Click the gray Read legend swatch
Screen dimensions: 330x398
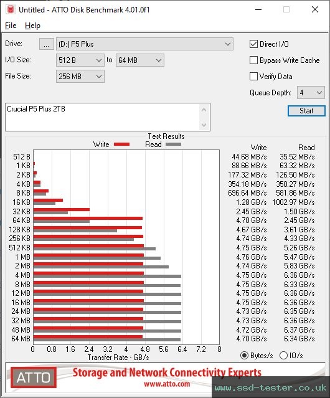(x=173, y=144)
